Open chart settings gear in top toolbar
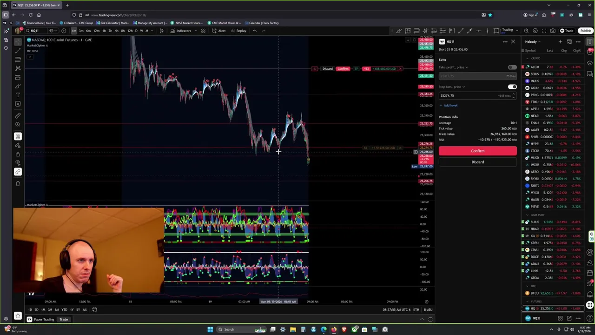This screenshot has width=595, height=335. (x=535, y=31)
